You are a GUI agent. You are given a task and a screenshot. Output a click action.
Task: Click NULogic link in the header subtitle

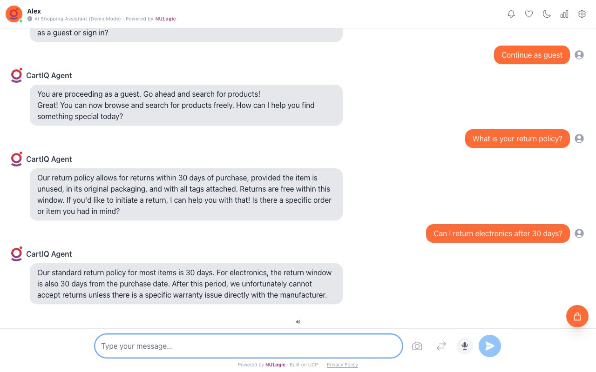tap(166, 19)
